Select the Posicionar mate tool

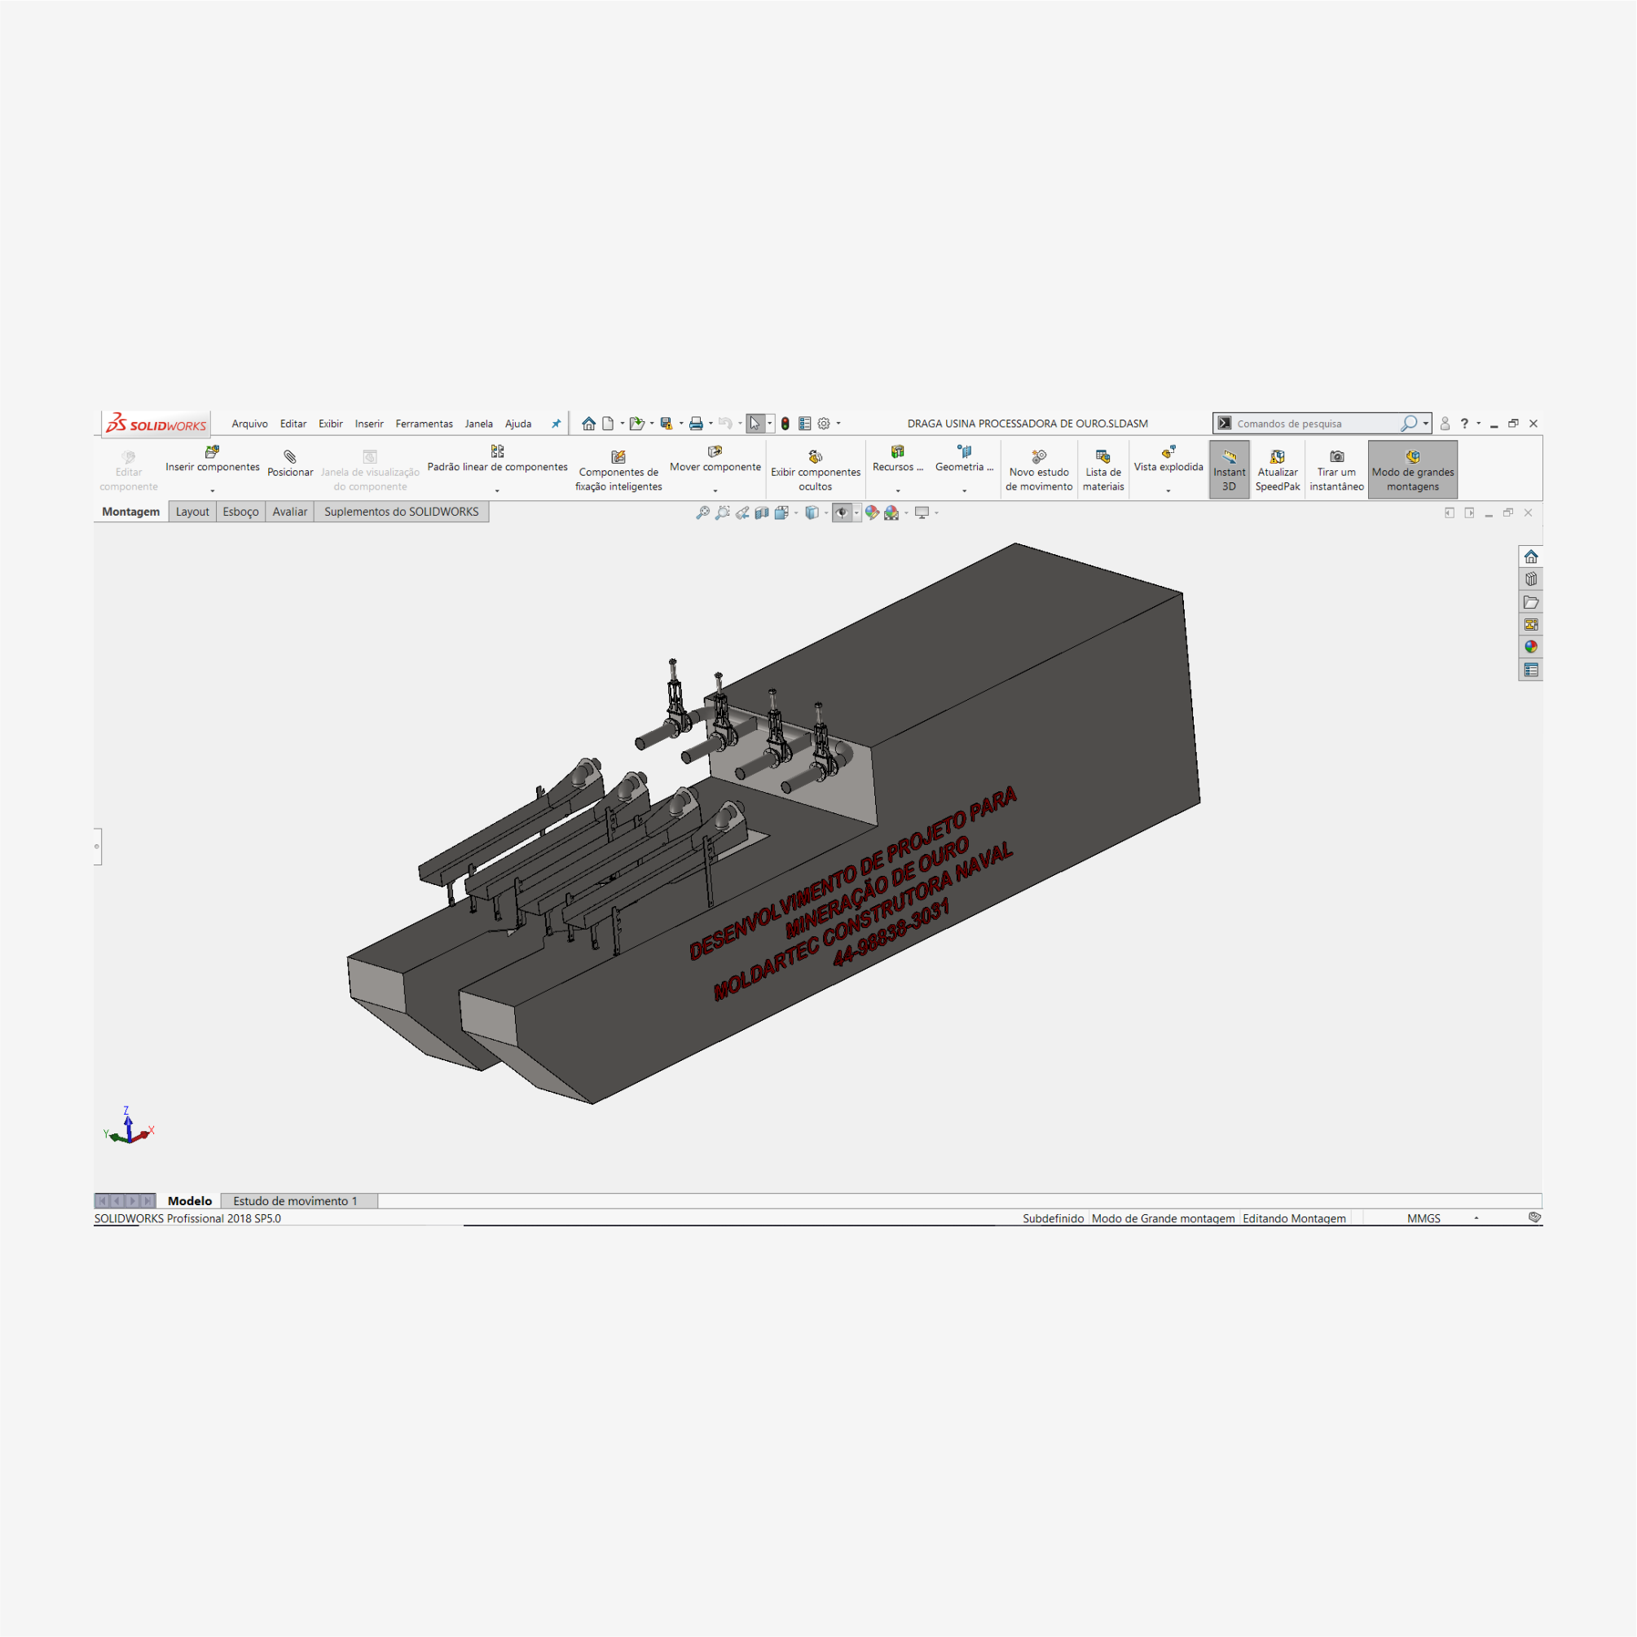click(291, 464)
